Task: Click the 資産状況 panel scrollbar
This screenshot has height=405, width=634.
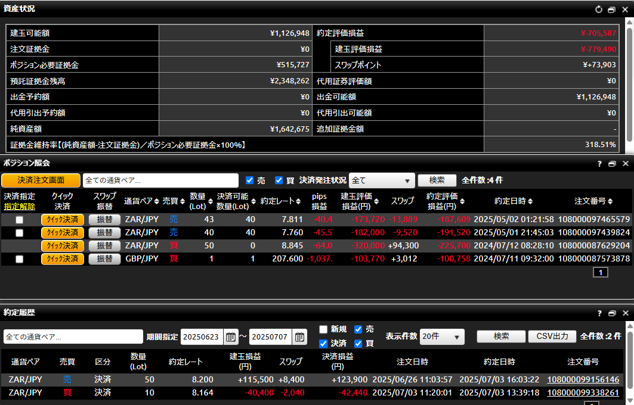Action: pyautogui.click(x=629, y=85)
